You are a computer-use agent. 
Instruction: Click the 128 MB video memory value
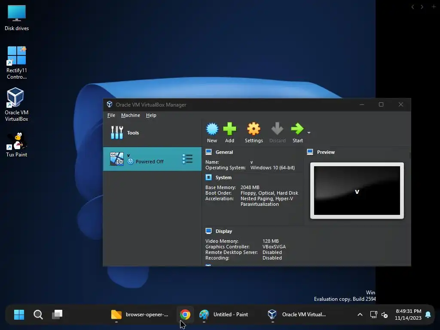271,241
